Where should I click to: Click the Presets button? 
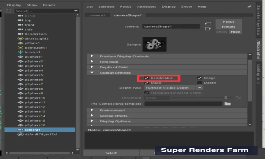(228, 26)
